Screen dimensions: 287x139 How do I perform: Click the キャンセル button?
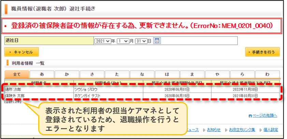coord(21,52)
